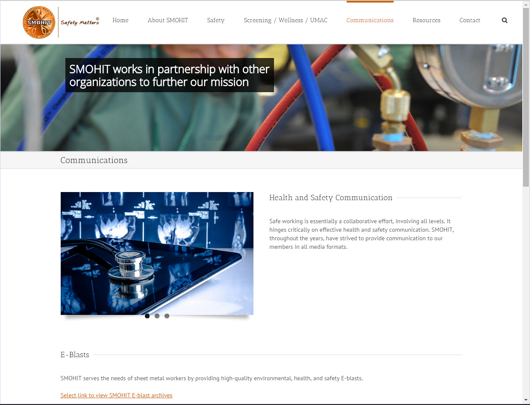
Task: Select the third slideshow dot
Action: [x=167, y=316]
